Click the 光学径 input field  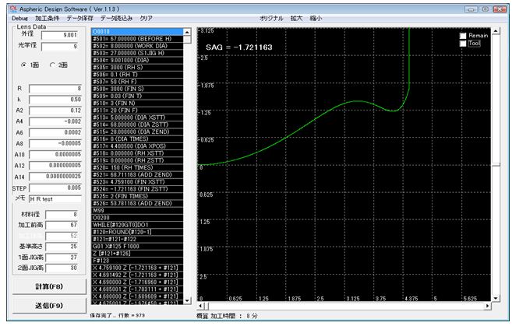(60, 46)
